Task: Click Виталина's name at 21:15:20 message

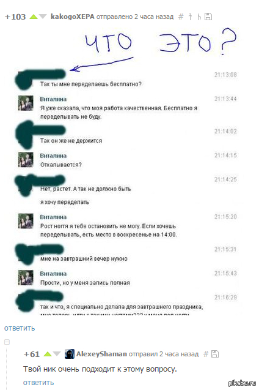Action: tap(53, 217)
